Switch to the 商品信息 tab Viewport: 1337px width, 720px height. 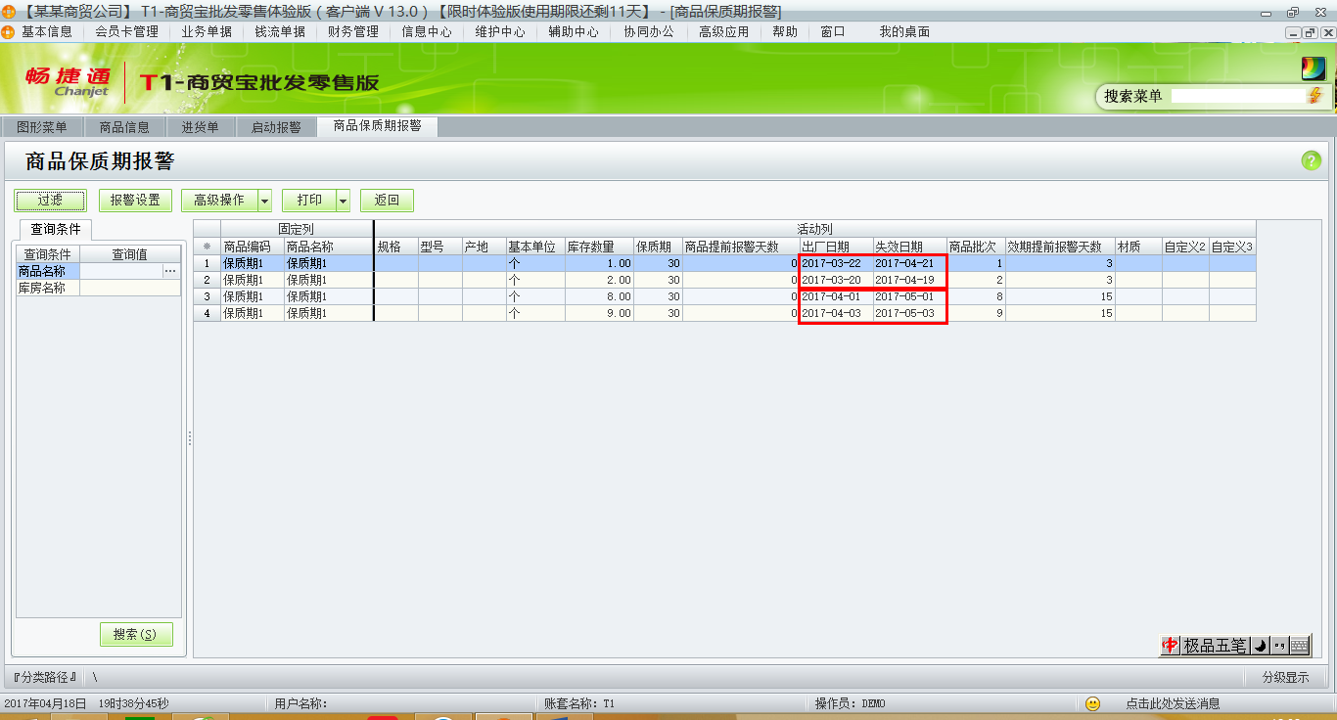point(124,127)
